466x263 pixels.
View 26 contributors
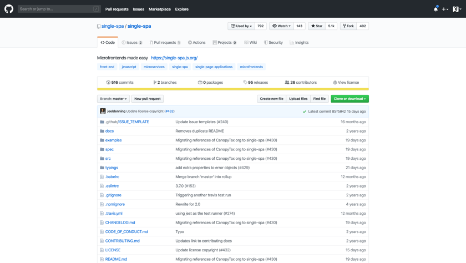point(301,83)
